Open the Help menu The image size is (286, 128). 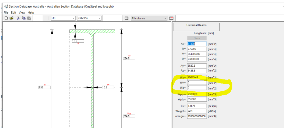click(31, 12)
